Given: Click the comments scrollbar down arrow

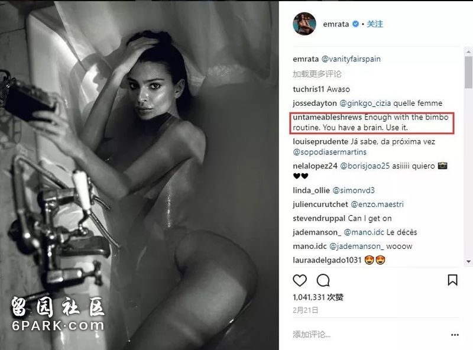Looking at the screenshot, I should [x=468, y=261].
